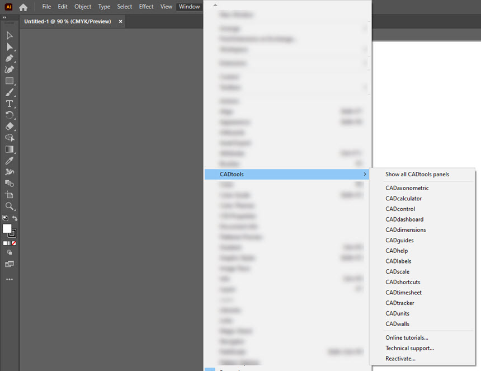Image resolution: width=481 pixels, height=371 pixels.
Task: Go to Home screen icon
Action: click(23, 7)
